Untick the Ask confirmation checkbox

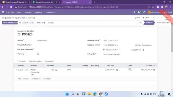[104, 50]
